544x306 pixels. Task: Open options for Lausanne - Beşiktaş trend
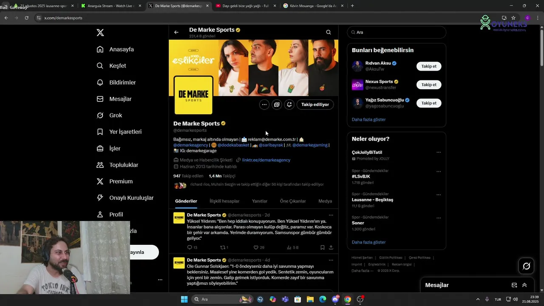439,195
